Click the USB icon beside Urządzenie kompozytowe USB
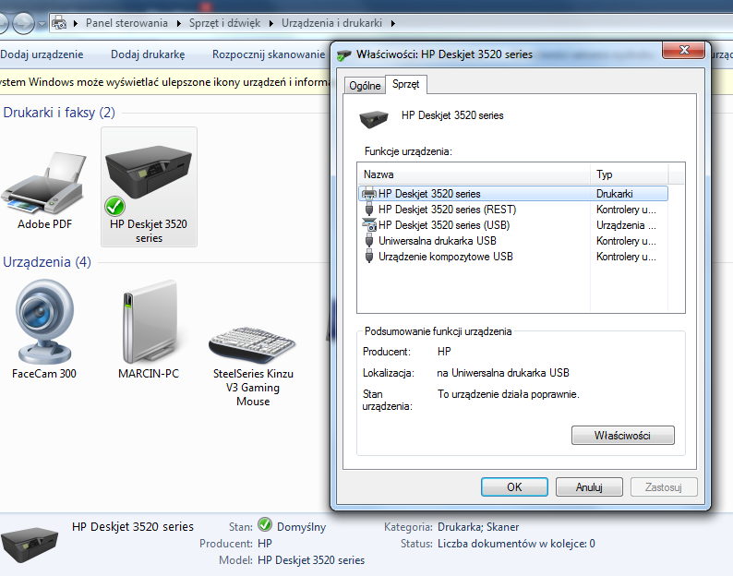 pyautogui.click(x=369, y=257)
